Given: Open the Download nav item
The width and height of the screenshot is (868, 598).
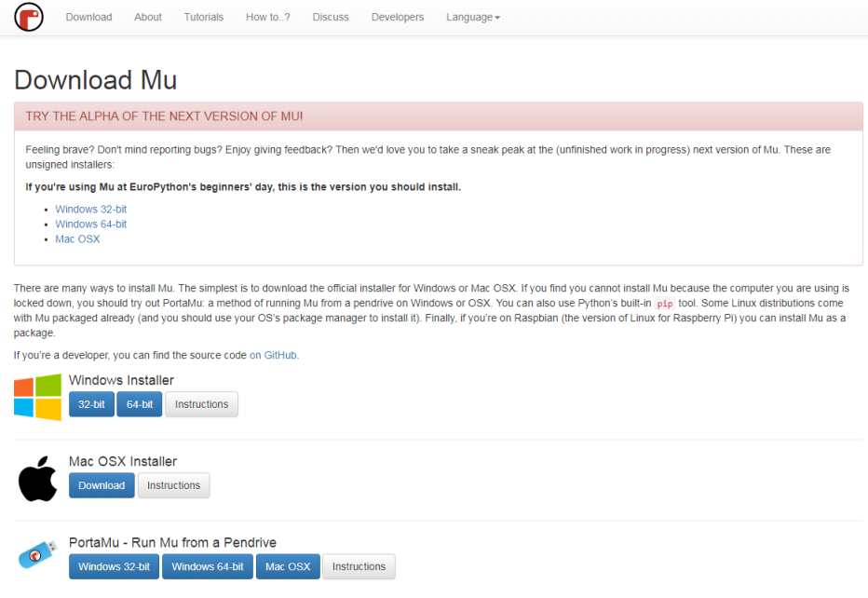Looking at the screenshot, I should tap(88, 17).
